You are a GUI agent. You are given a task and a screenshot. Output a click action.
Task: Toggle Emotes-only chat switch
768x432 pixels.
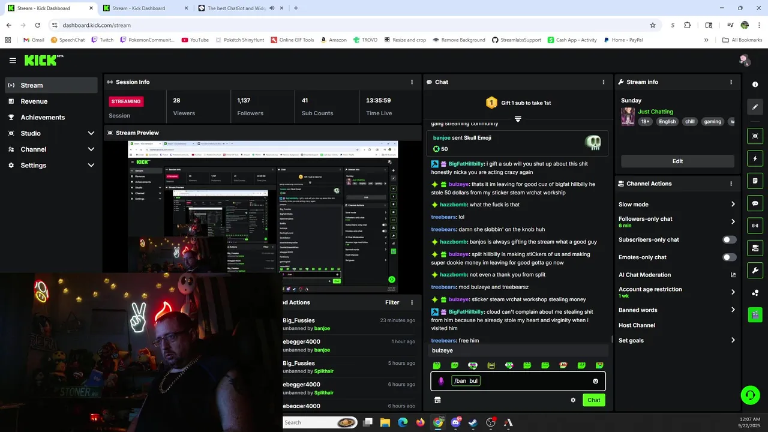(x=729, y=257)
